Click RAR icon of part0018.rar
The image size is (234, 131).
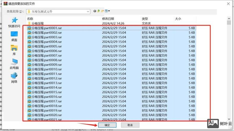tap(29, 106)
